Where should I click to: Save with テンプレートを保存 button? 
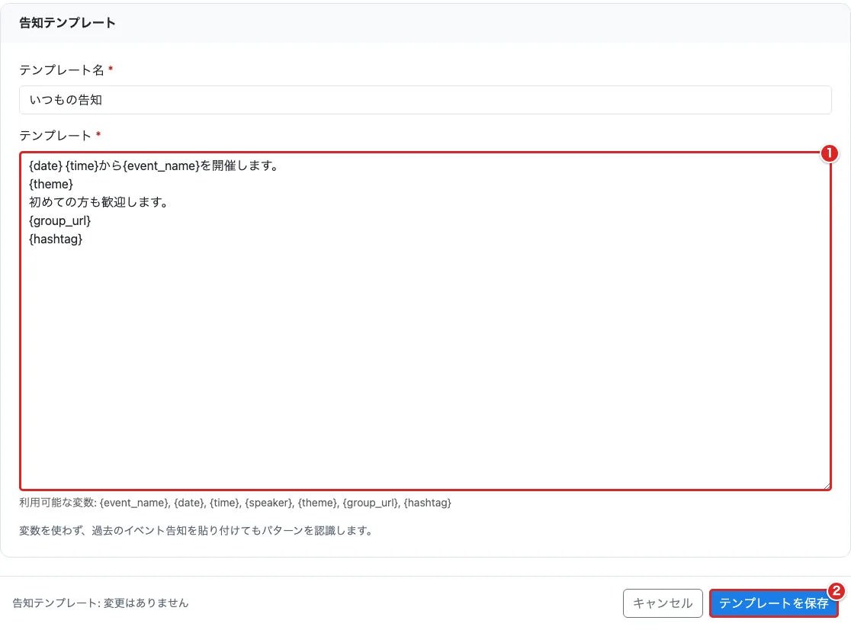[773, 603]
